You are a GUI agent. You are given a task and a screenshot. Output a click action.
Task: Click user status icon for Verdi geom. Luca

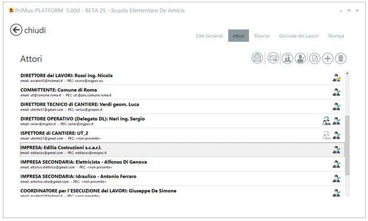[x=336, y=107]
